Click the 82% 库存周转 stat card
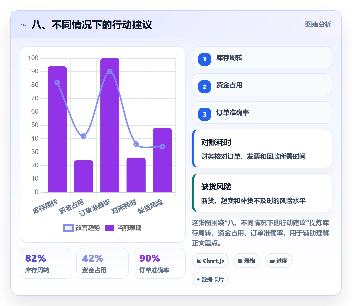The height and width of the screenshot is (306, 352). (46, 263)
